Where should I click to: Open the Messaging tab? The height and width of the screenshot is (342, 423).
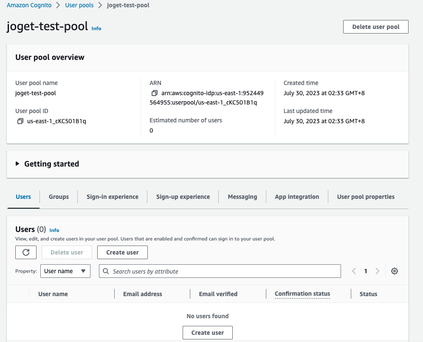(x=242, y=197)
